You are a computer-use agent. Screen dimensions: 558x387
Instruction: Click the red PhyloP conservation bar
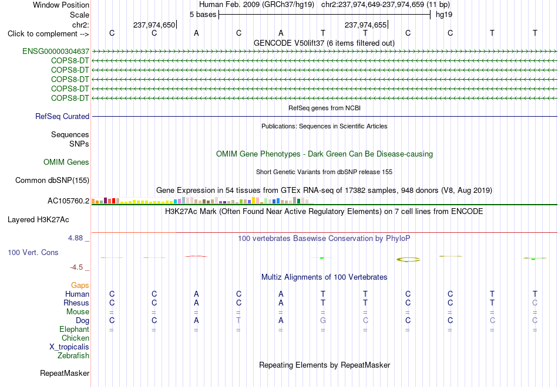click(x=196, y=256)
